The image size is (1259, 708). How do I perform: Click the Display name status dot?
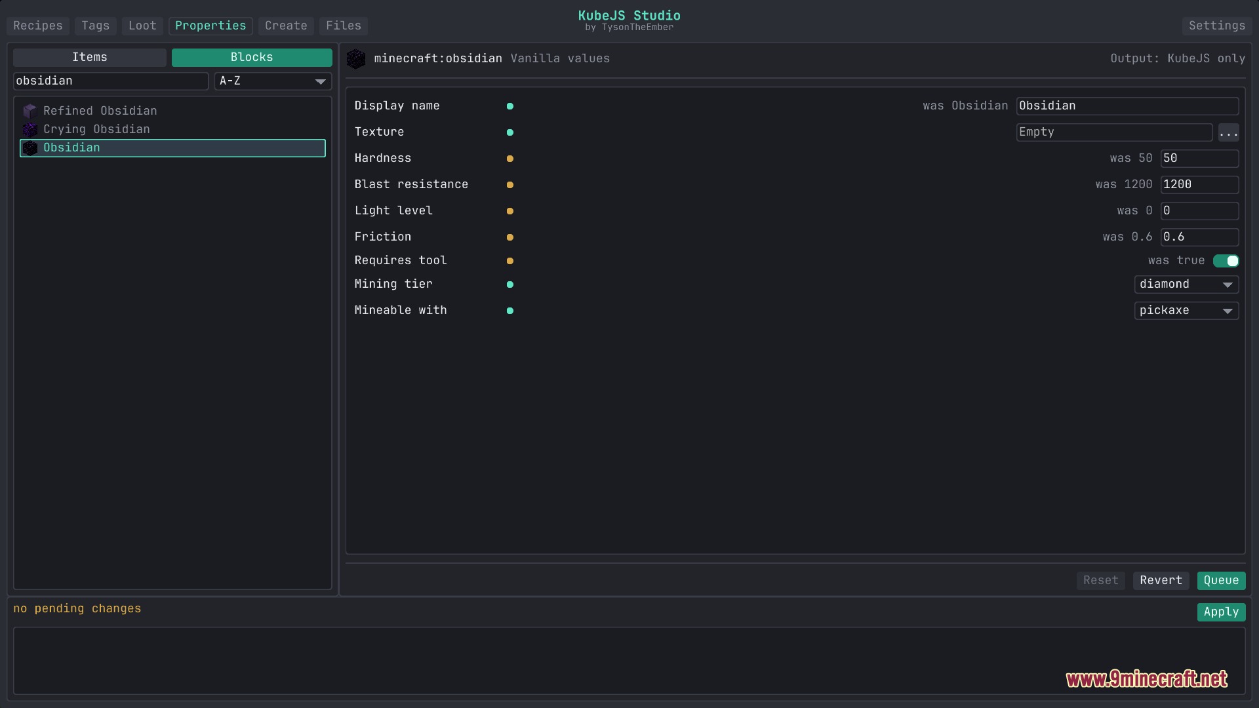[510, 106]
